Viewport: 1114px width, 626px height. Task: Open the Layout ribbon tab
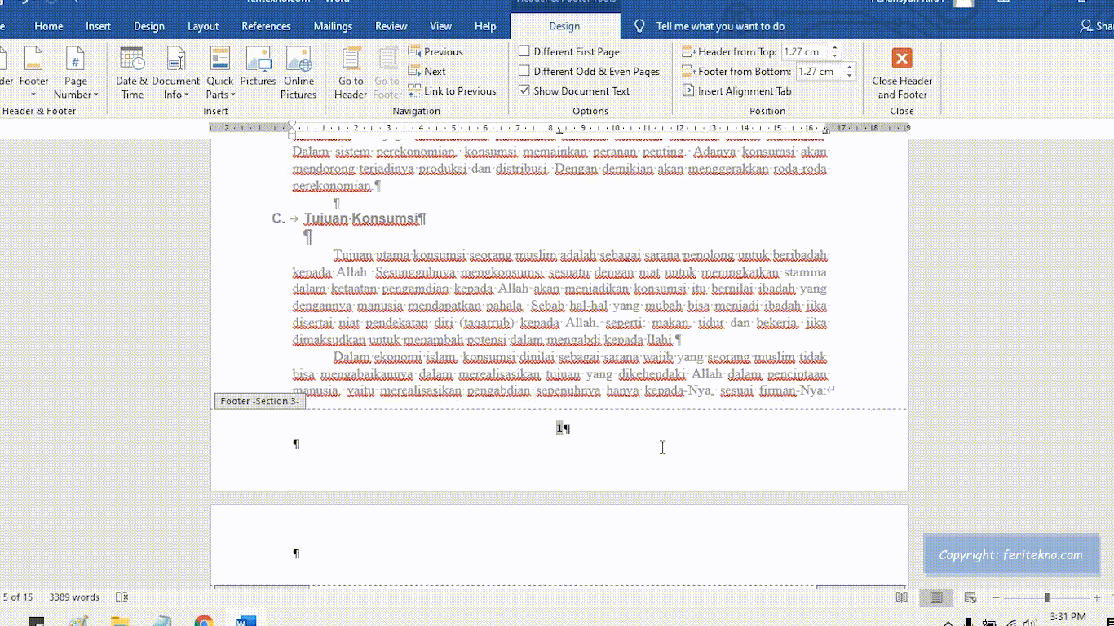coord(203,26)
